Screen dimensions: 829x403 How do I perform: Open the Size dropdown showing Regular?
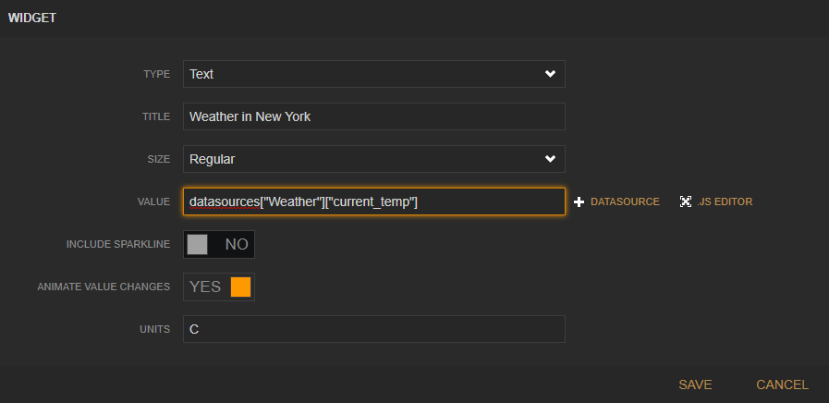pyautogui.click(x=373, y=159)
